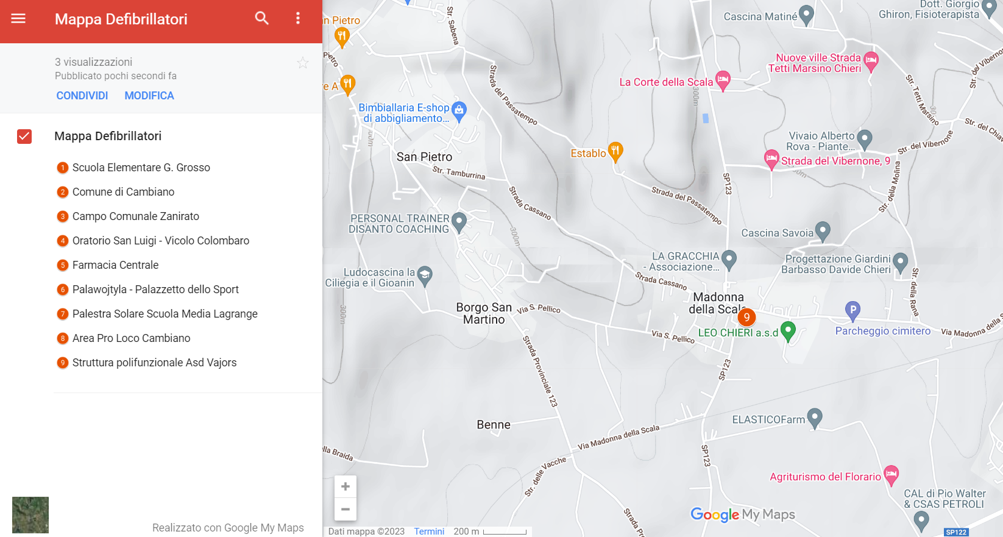The height and width of the screenshot is (537, 1003).
Task: Switch to satellite view thumbnail
Action: tap(30, 515)
